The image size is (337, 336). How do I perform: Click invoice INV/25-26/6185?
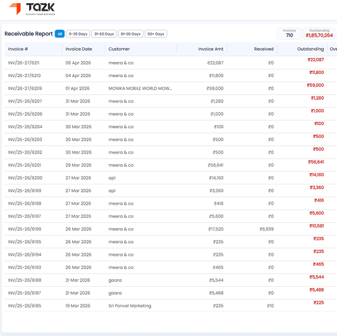pyautogui.click(x=25, y=306)
